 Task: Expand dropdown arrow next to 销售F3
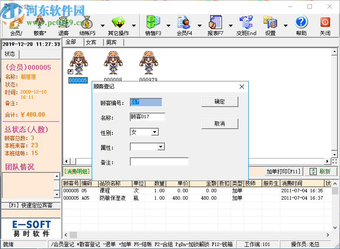[x=168, y=26]
